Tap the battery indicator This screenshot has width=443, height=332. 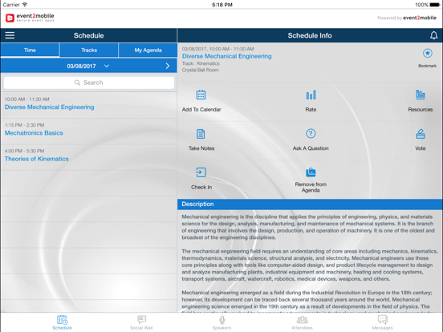435,5
